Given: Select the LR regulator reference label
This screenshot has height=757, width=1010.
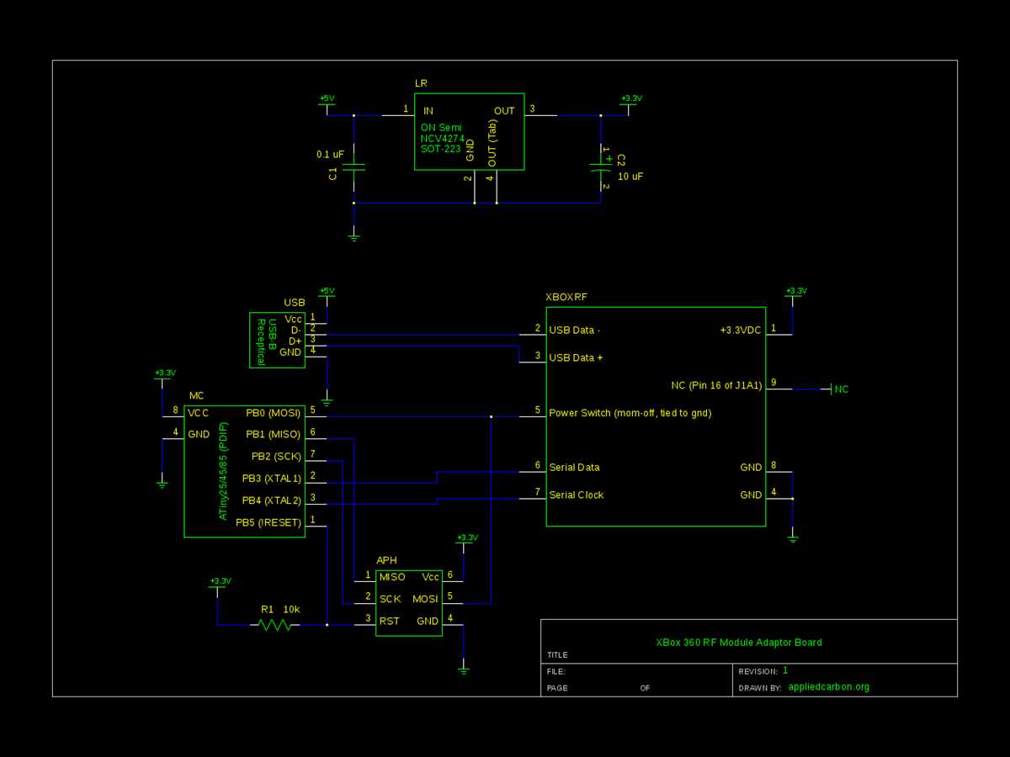Looking at the screenshot, I should point(421,83).
